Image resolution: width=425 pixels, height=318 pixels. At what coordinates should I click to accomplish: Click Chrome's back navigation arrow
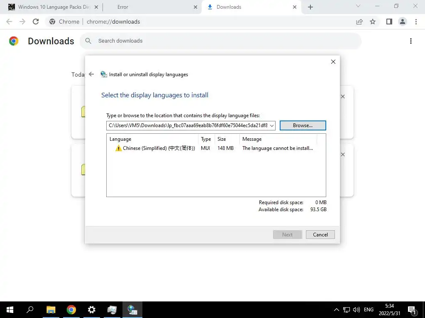tap(9, 22)
